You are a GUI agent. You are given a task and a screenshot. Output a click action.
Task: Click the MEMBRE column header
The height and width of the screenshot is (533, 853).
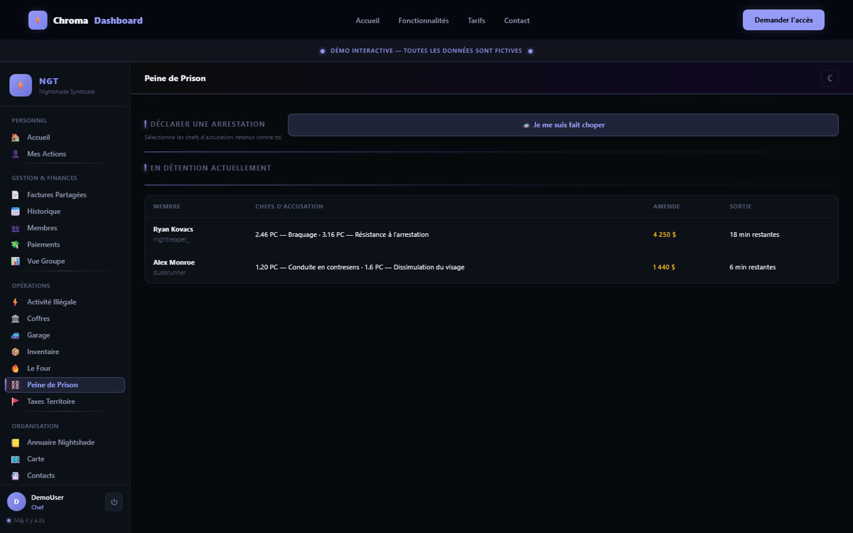(x=167, y=206)
